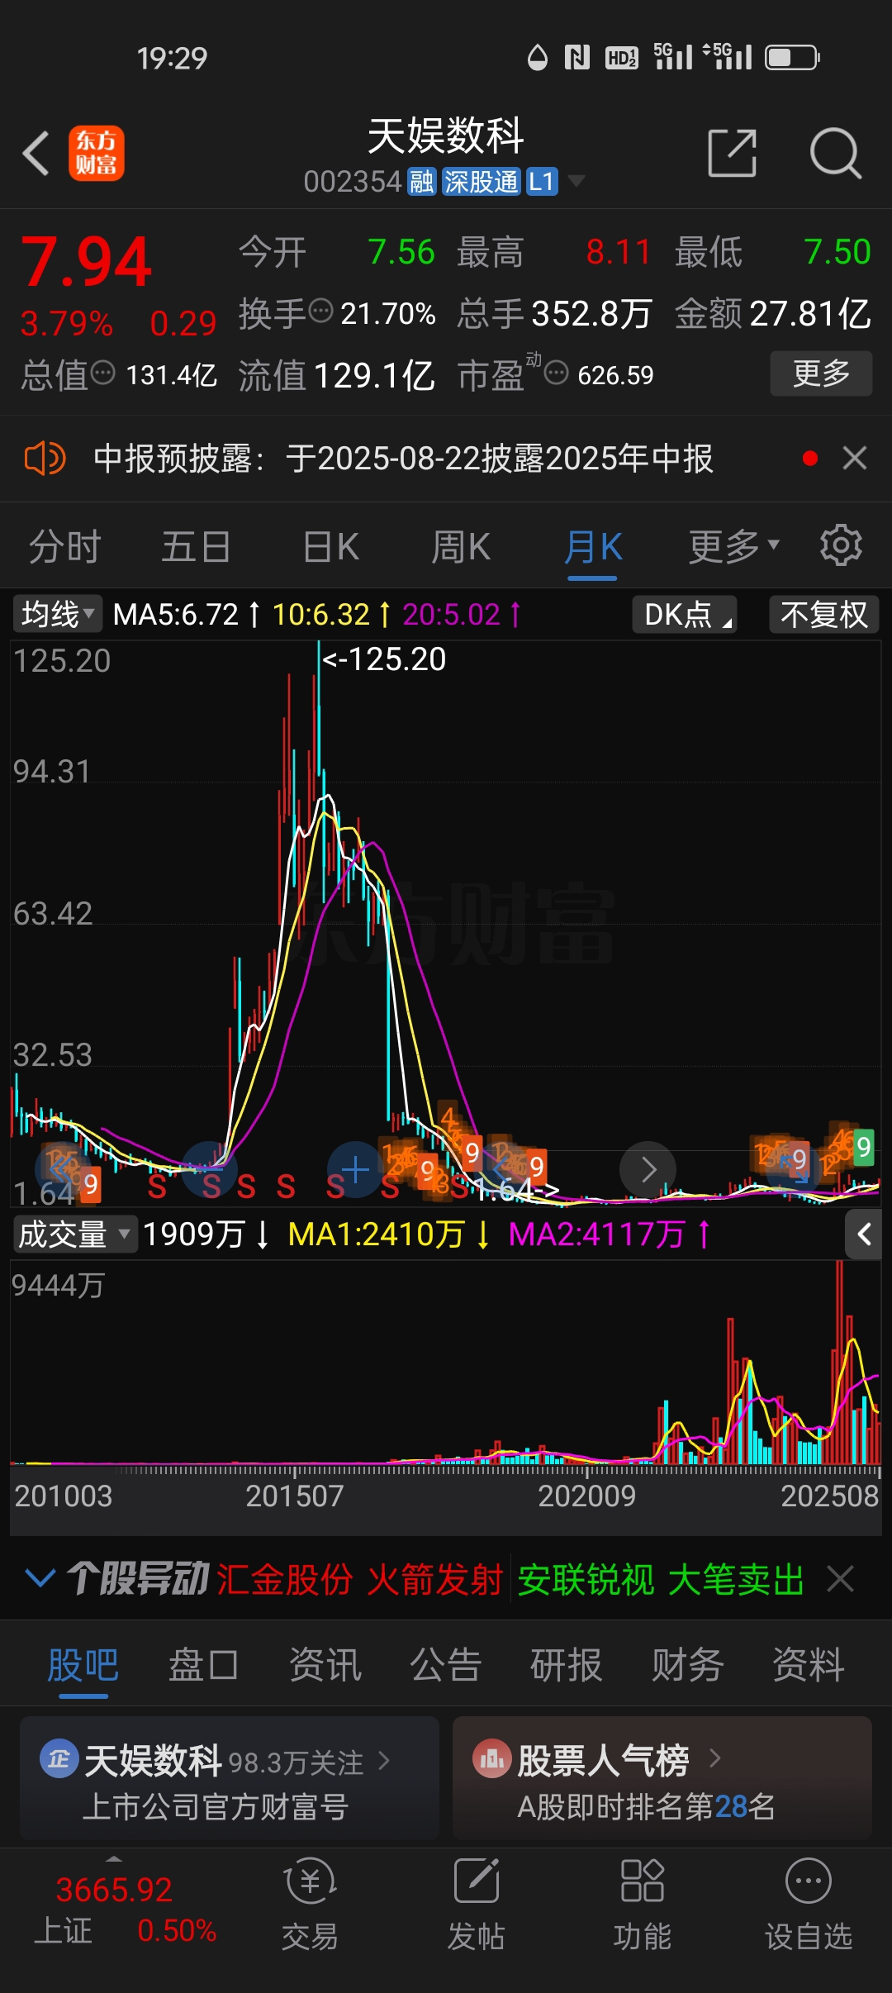Tap the 发帖 post icon
The width and height of the screenshot is (892, 1993).
click(x=477, y=1881)
